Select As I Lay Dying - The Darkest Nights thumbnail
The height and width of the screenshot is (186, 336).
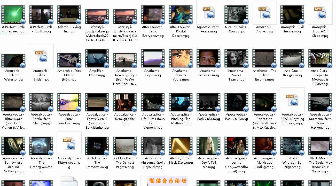[x=125, y=146]
